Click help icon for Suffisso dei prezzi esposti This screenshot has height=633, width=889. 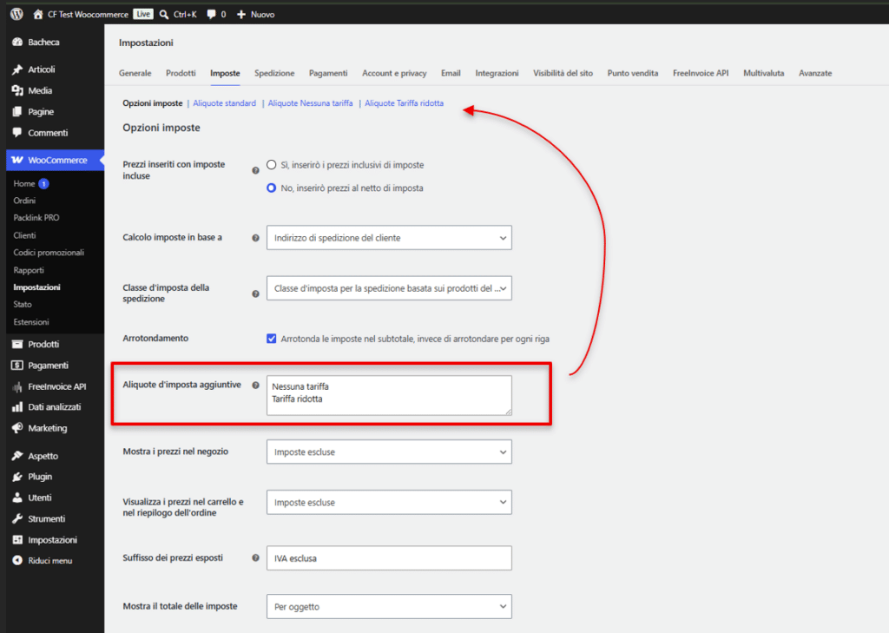pos(256,558)
